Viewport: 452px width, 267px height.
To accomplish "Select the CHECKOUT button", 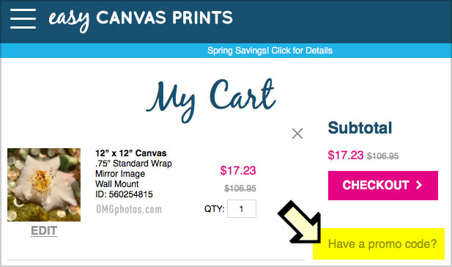I will 383,186.
